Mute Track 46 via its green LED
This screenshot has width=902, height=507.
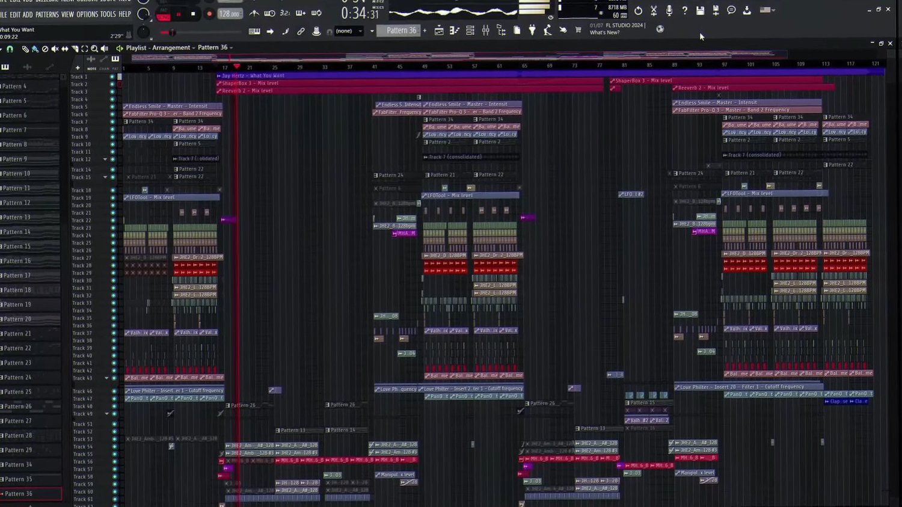[x=114, y=392]
